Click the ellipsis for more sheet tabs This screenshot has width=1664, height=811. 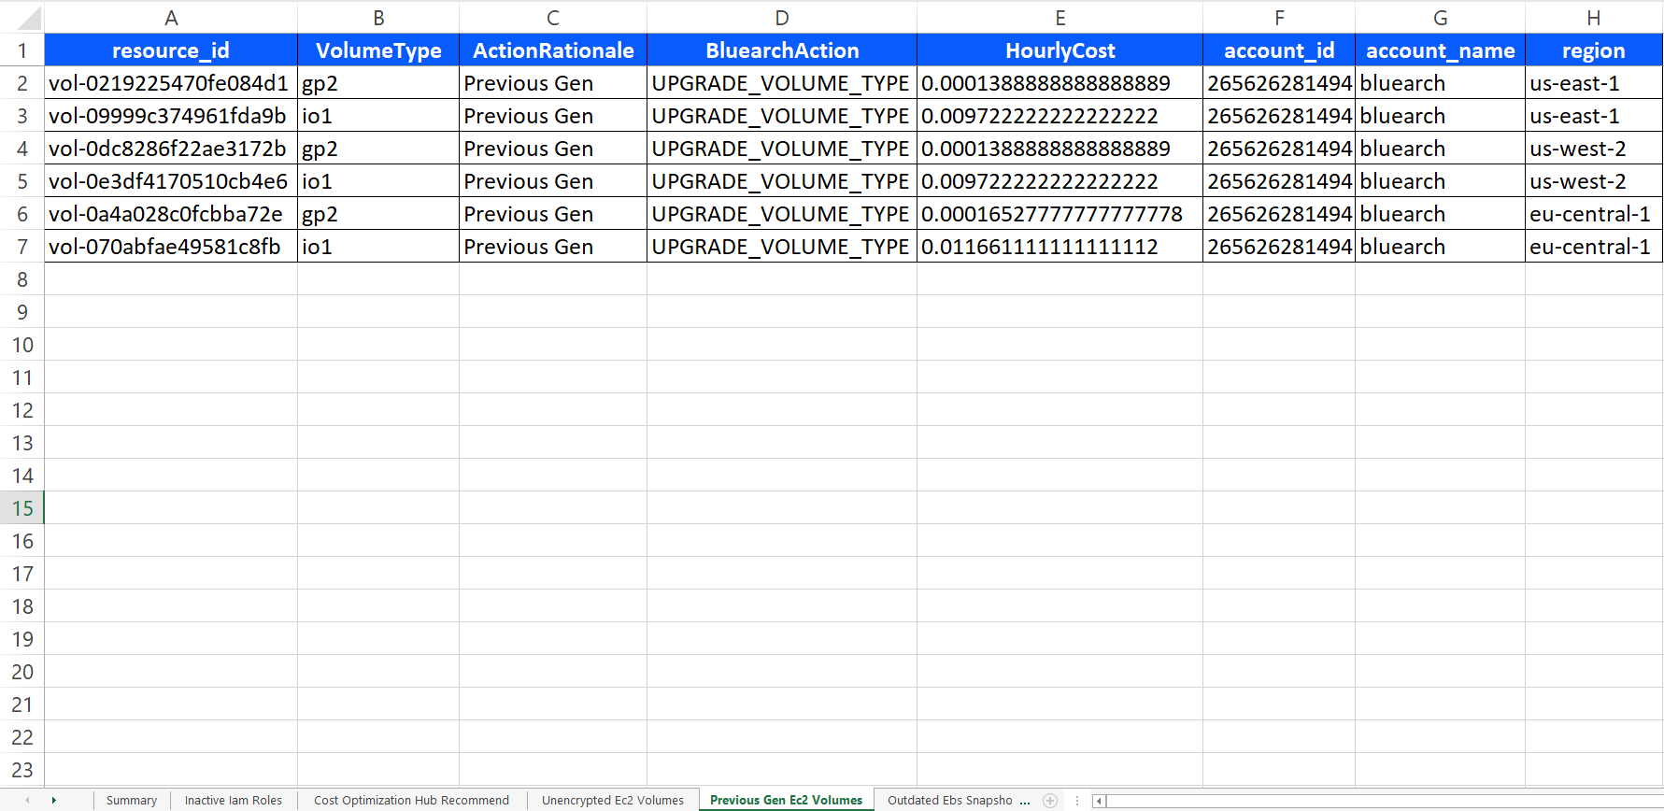(1025, 801)
